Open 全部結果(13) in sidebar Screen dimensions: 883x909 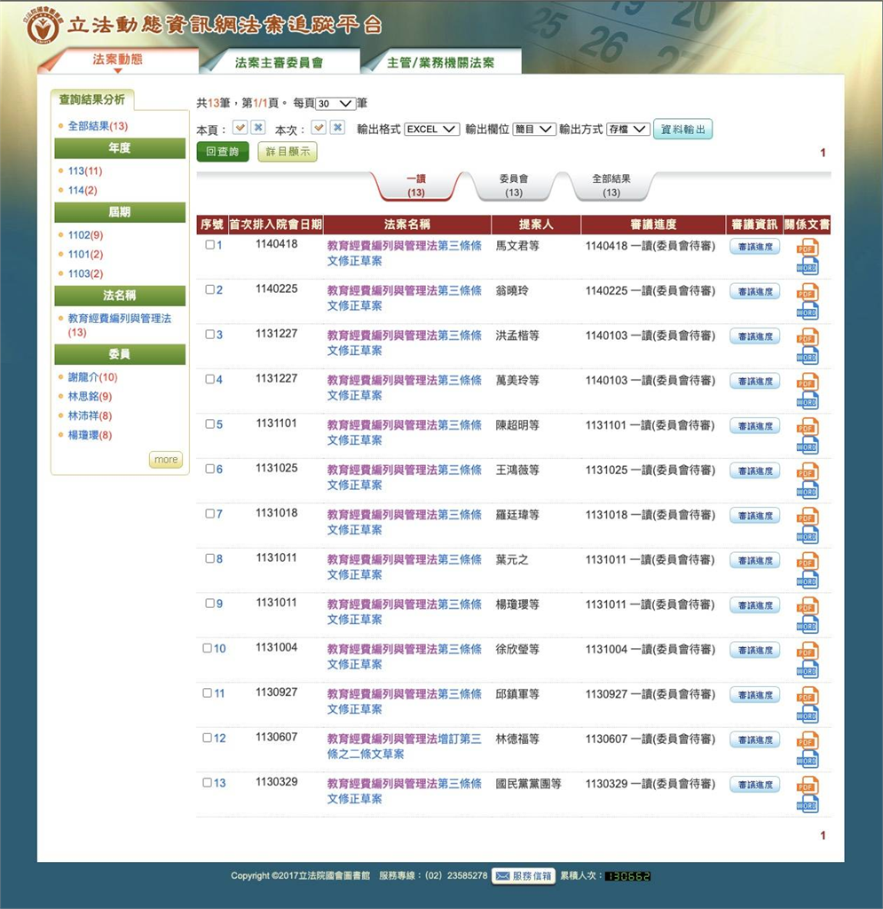(98, 126)
